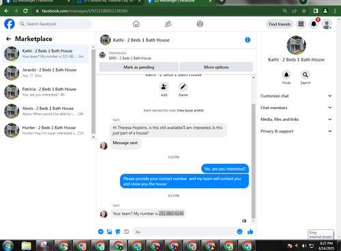Click the Search Facebook field
The width and height of the screenshot is (341, 251).
click(55, 24)
